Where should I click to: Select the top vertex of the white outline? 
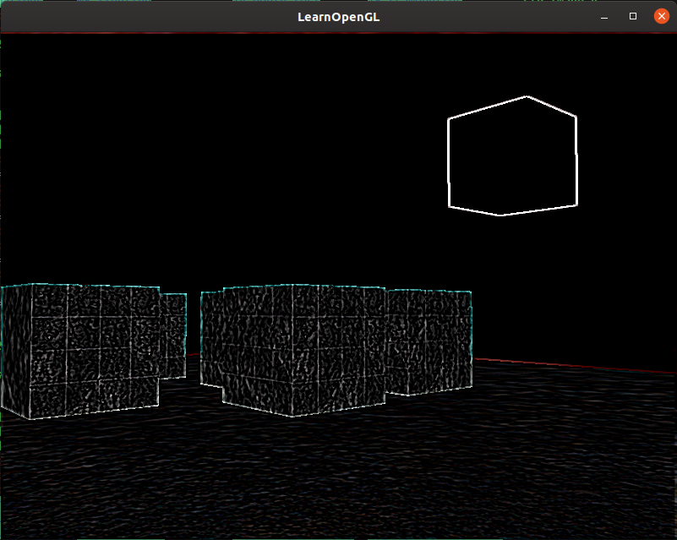pyautogui.click(x=527, y=96)
